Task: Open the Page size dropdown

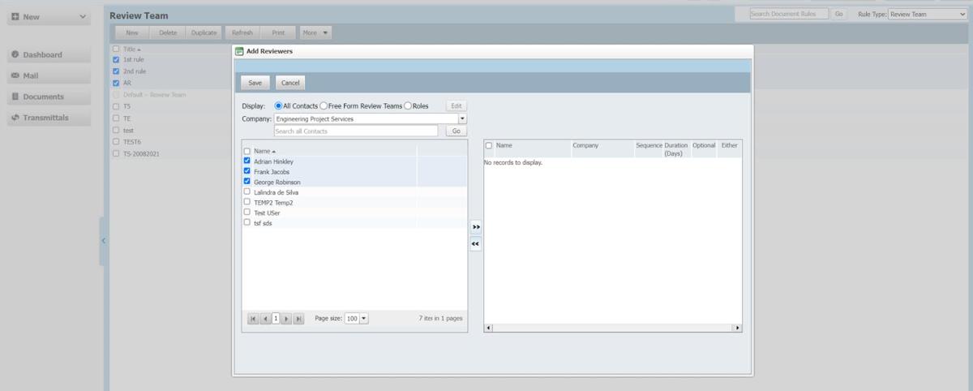Action: (362, 319)
